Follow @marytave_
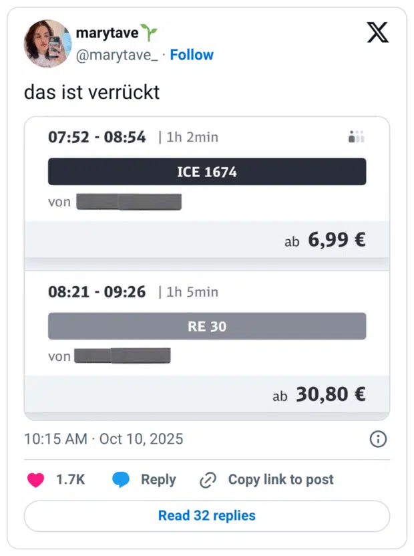This screenshot has width=414, height=556. 192,55
